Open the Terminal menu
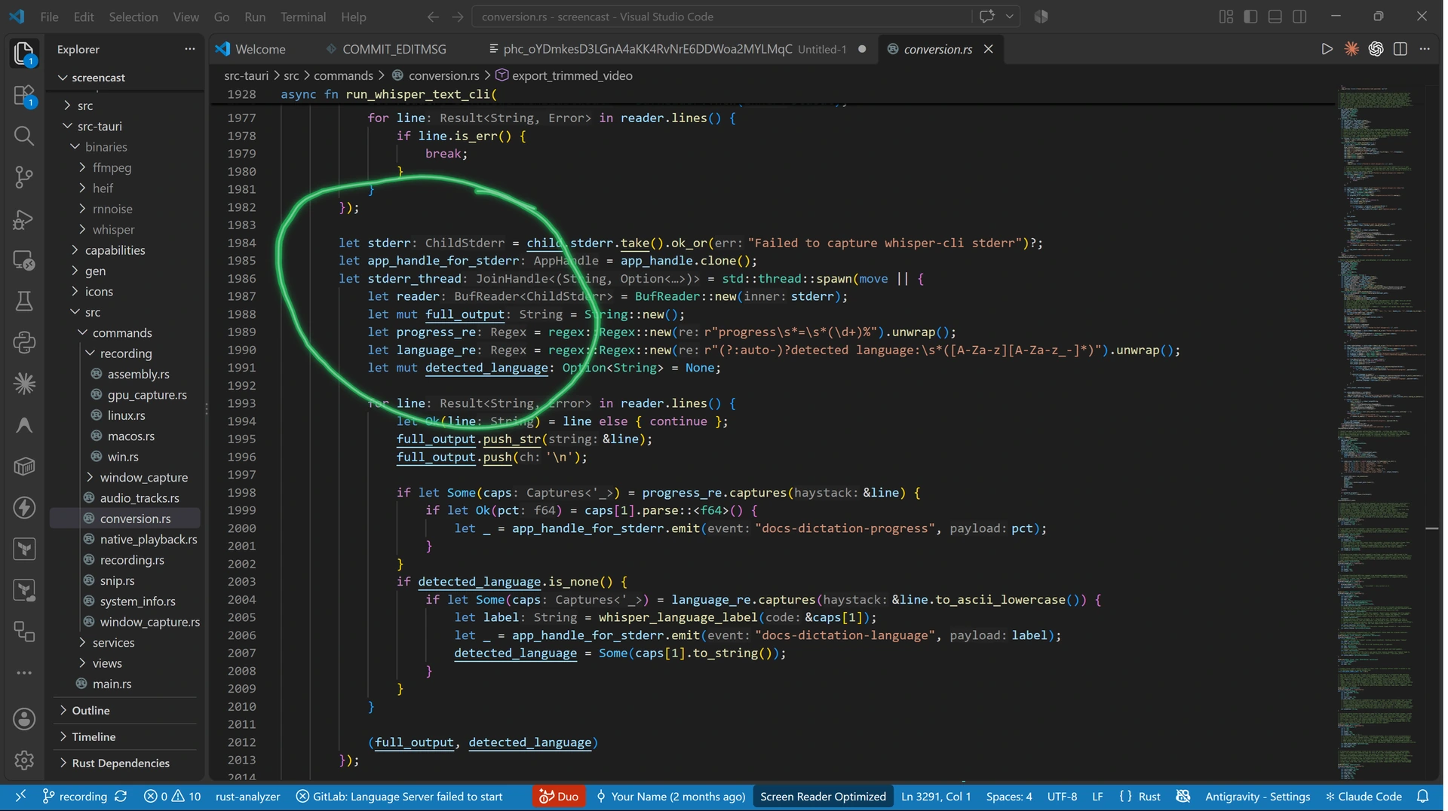Viewport: 1448px width, 811px height. (303, 17)
